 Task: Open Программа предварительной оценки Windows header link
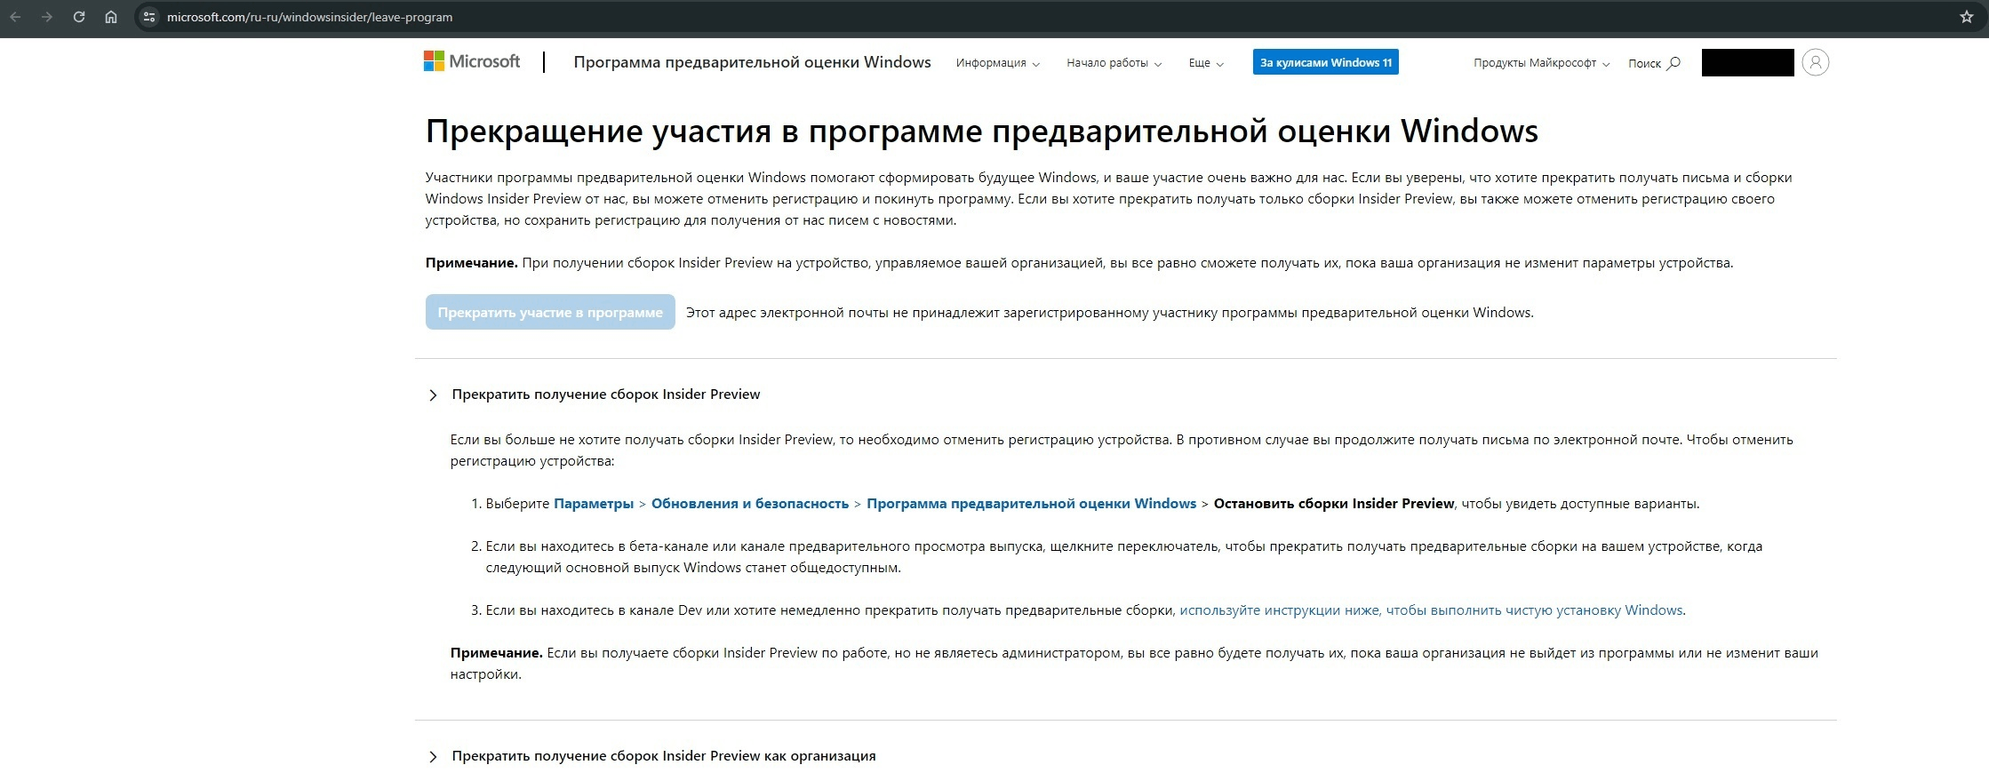(752, 62)
